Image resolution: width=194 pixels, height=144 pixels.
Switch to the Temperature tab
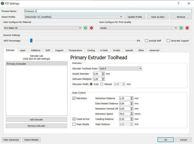(x=75, y=50)
